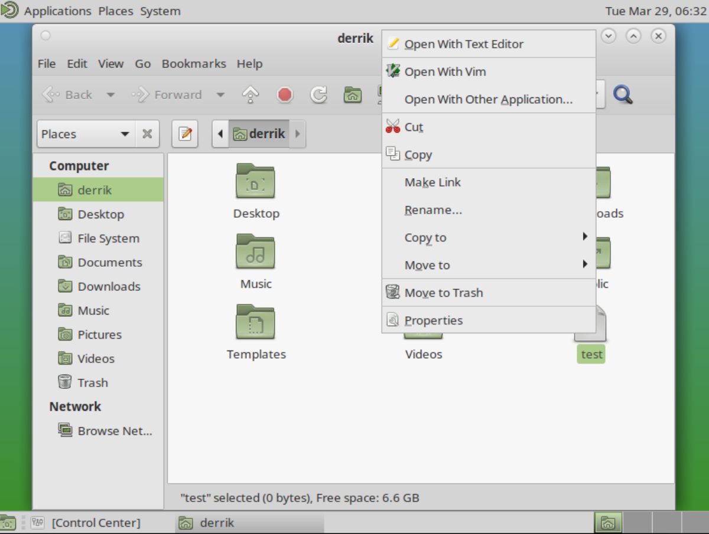Switch to the Control Center taskbar entry

tap(95, 523)
